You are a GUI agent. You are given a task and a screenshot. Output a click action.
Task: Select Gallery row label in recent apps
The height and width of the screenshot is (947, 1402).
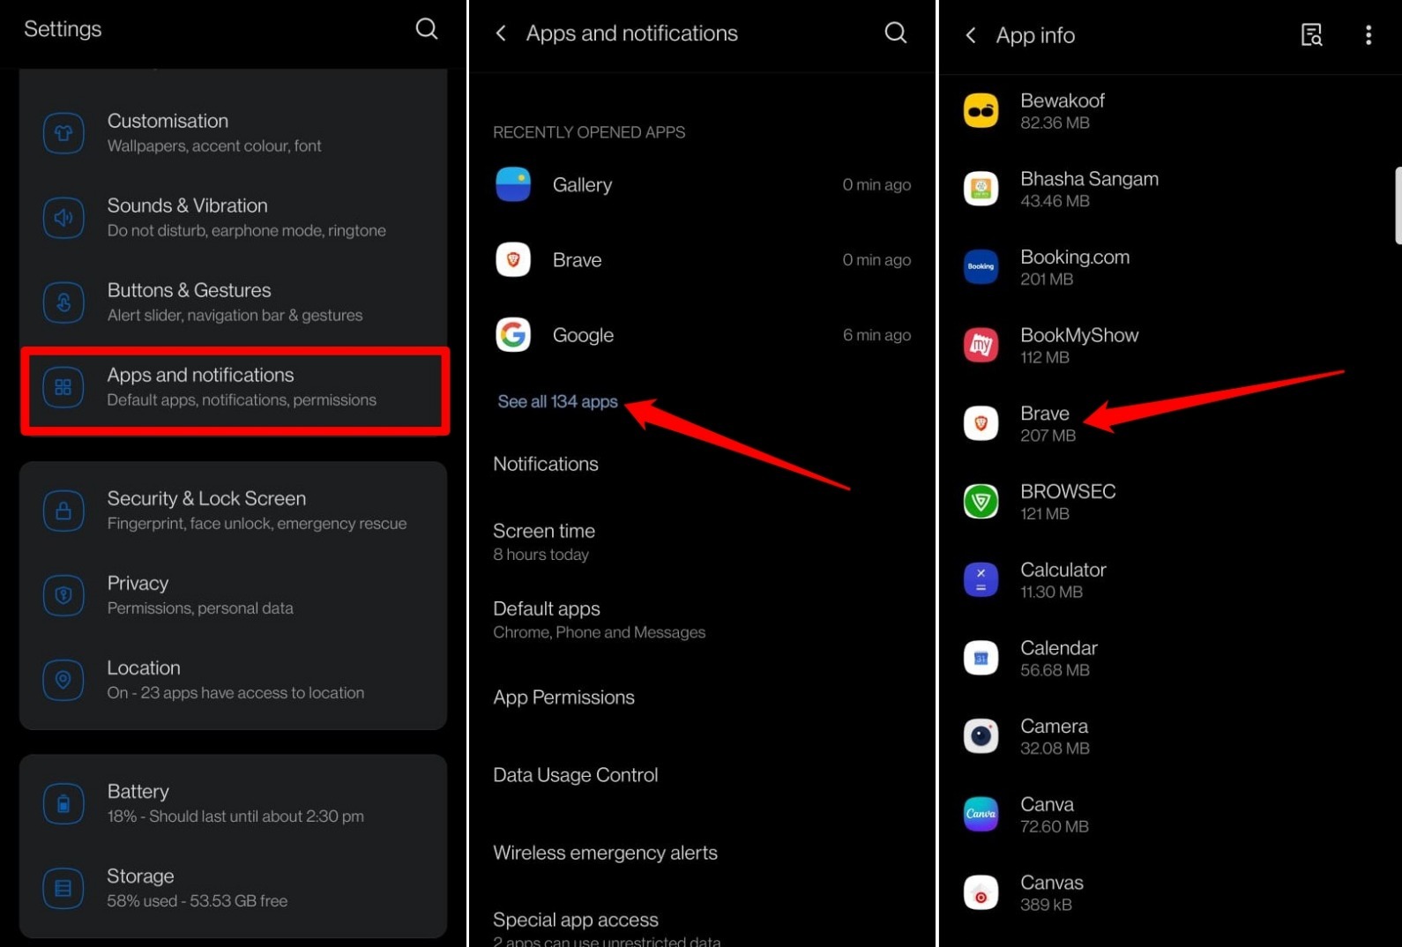[x=582, y=184]
